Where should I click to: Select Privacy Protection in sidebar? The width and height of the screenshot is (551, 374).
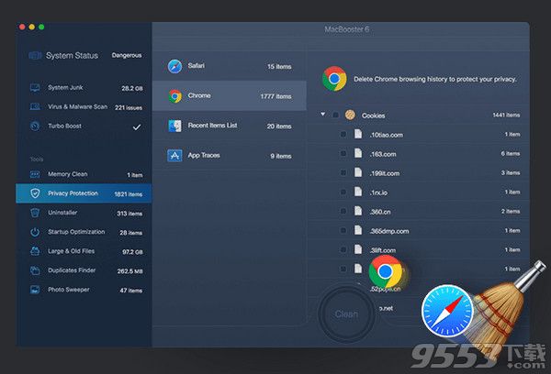(83, 193)
